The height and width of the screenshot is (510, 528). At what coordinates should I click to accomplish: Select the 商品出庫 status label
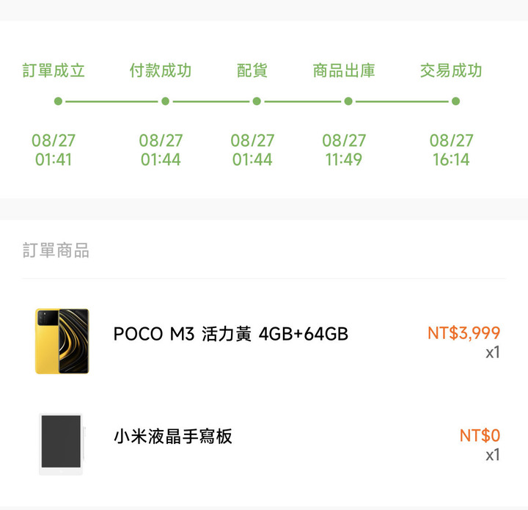tap(344, 70)
